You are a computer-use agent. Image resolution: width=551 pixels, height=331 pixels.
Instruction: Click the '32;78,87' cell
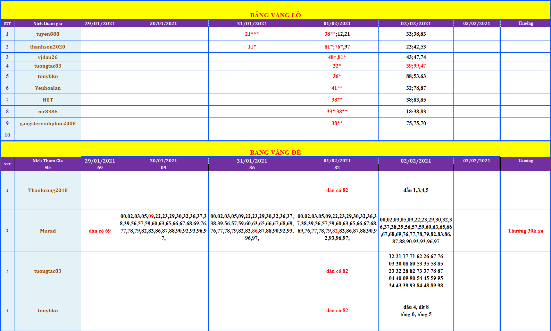(x=416, y=88)
